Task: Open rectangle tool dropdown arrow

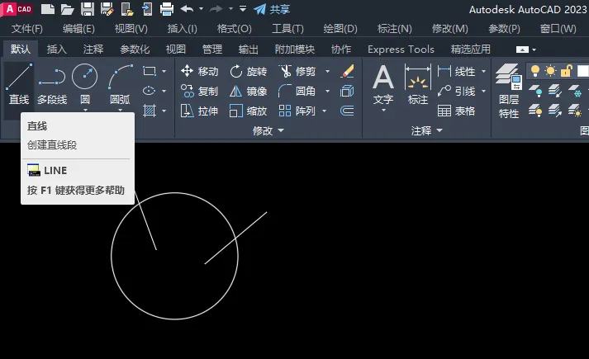Action: (x=164, y=71)
